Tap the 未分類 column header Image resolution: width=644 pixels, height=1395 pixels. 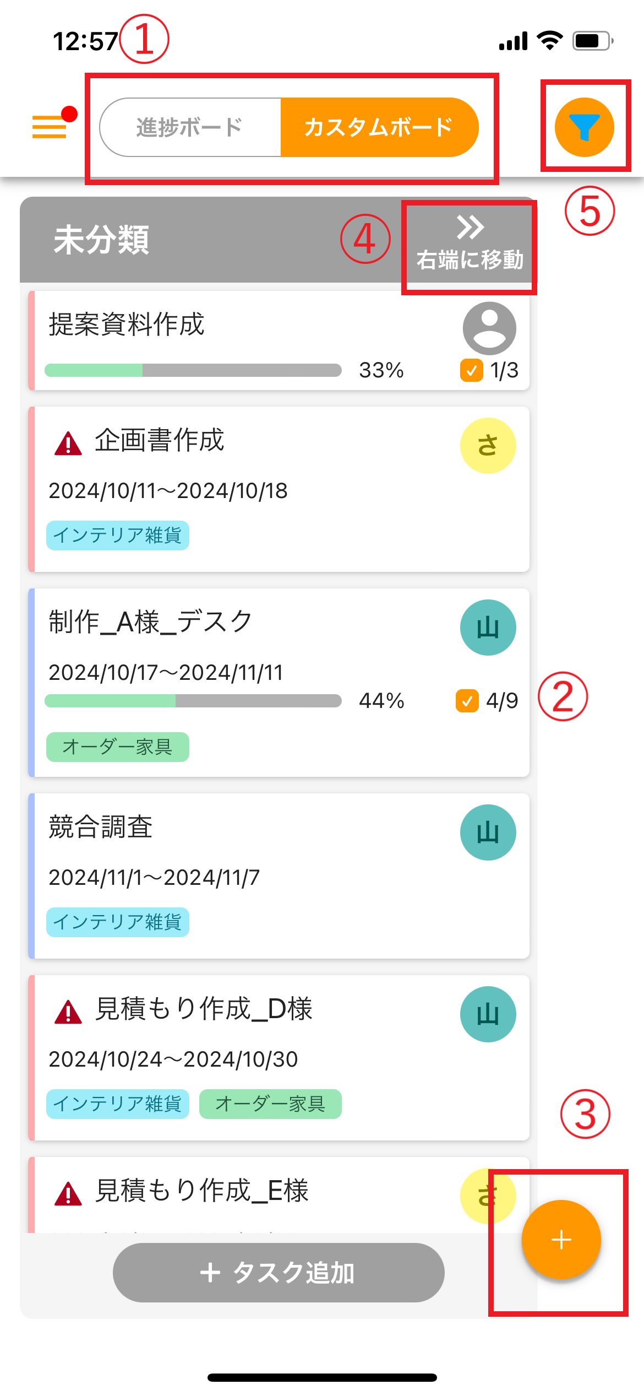click(x=101, y=240)
